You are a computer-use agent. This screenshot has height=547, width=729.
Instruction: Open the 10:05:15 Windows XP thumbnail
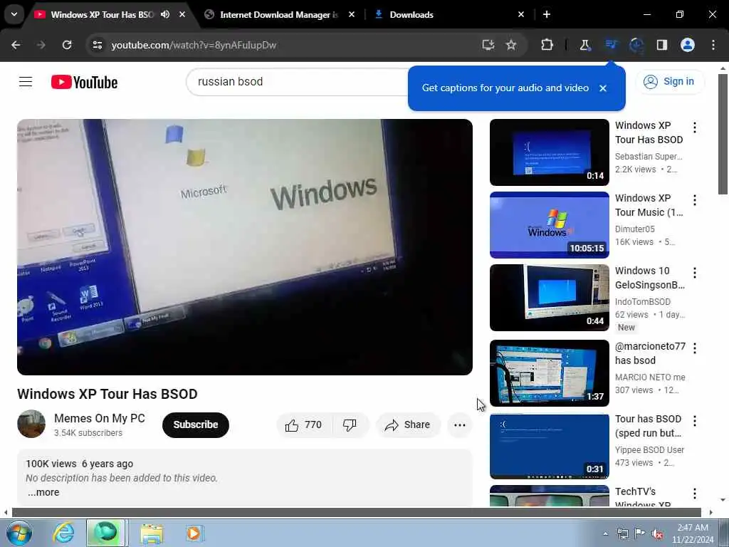click(549, 224)
